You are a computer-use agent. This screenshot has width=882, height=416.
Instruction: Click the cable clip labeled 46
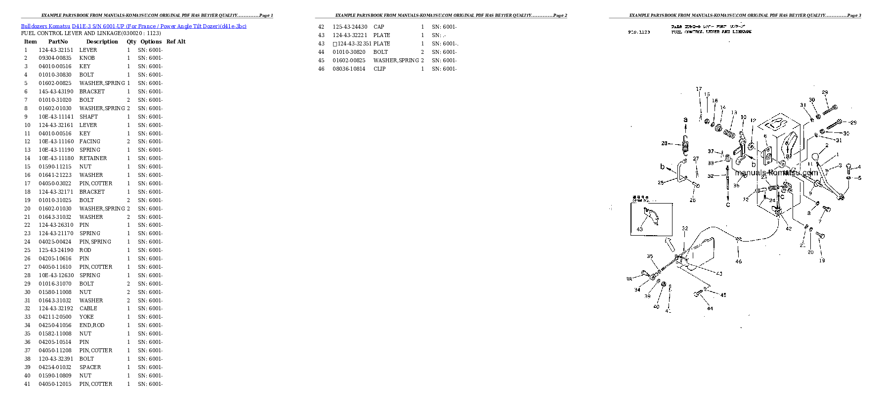(x=738, y=240)
